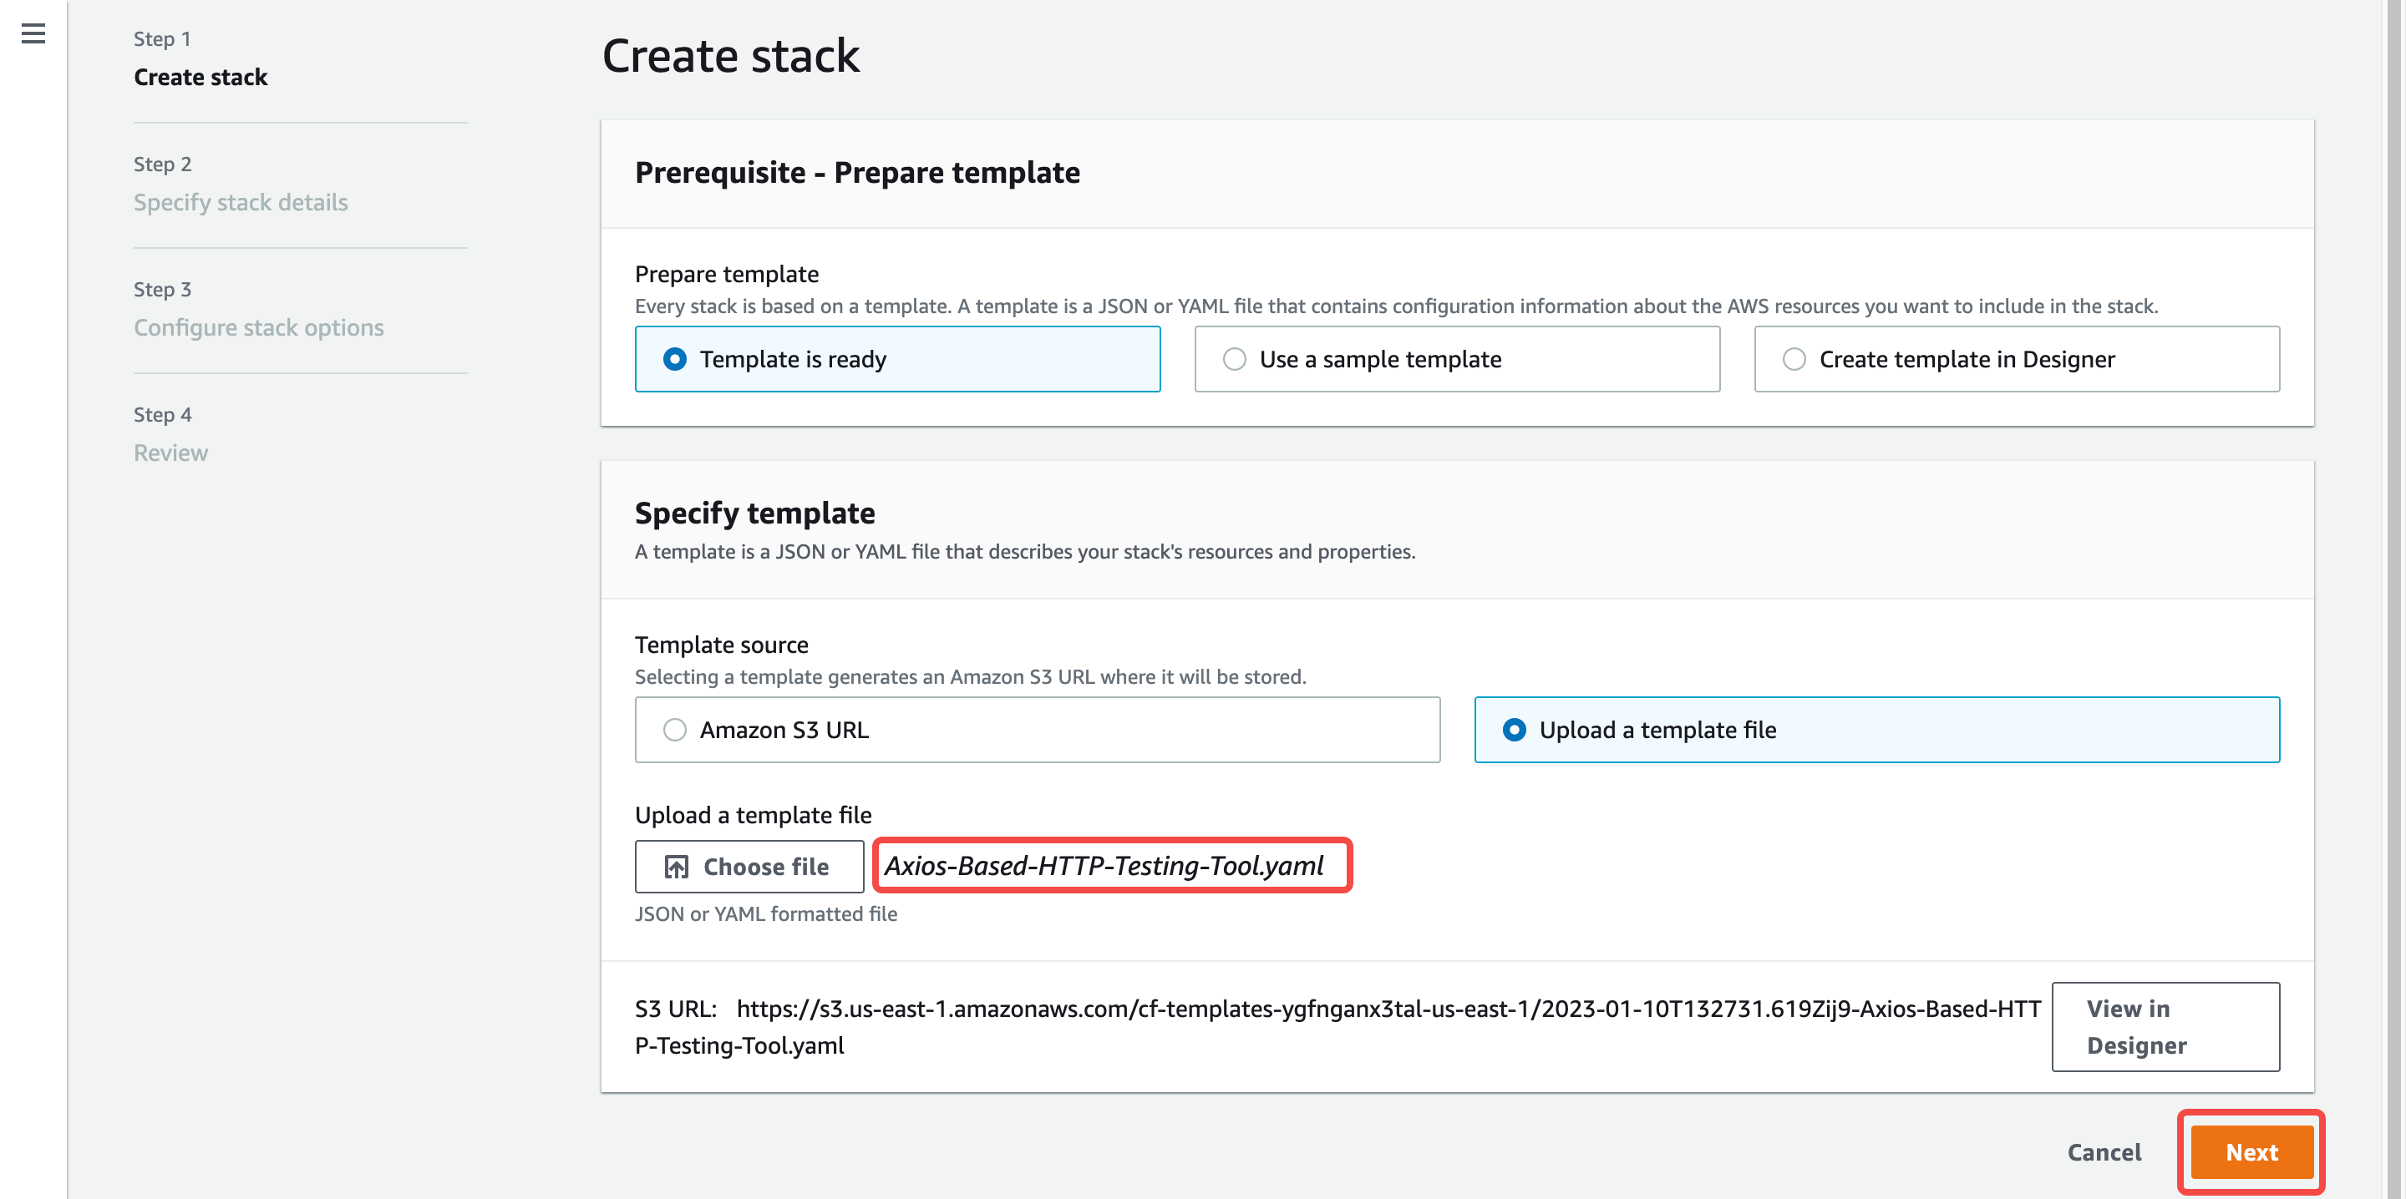
Task: Choose Upload a template file source
Action: (1877, 729)
